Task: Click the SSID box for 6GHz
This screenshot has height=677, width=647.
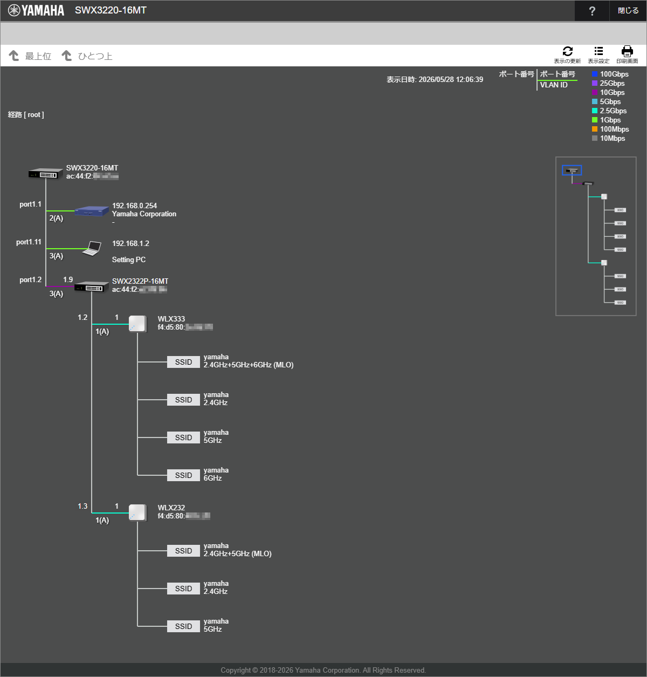Action: pos(183,475)
